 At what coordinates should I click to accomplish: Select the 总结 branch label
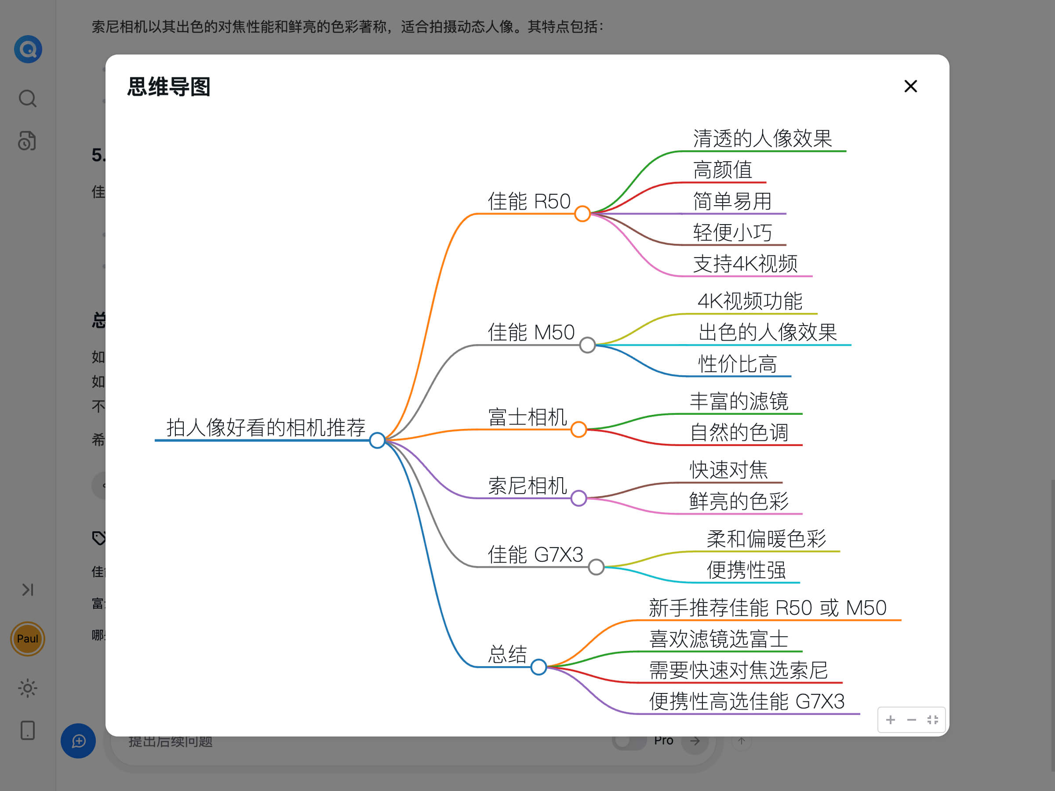click(507, 654)
